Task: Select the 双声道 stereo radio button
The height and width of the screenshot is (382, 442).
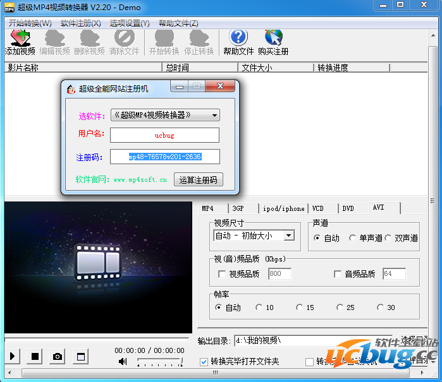Action: tap(388, 238)
